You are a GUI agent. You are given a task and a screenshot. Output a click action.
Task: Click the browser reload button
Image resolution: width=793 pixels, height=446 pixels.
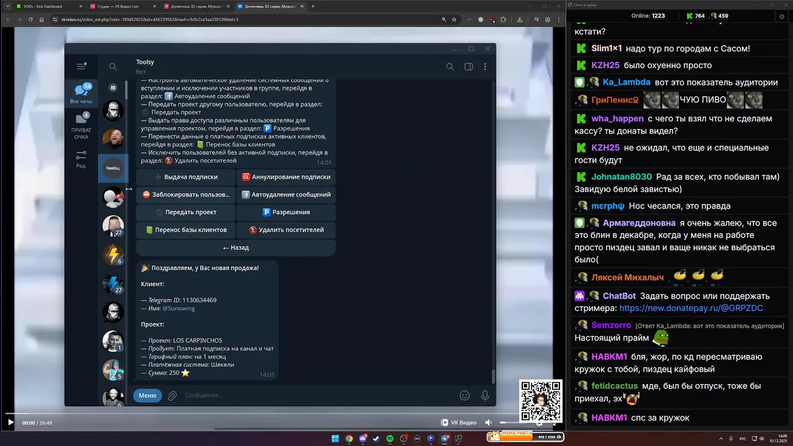click(x=30, y=19)
